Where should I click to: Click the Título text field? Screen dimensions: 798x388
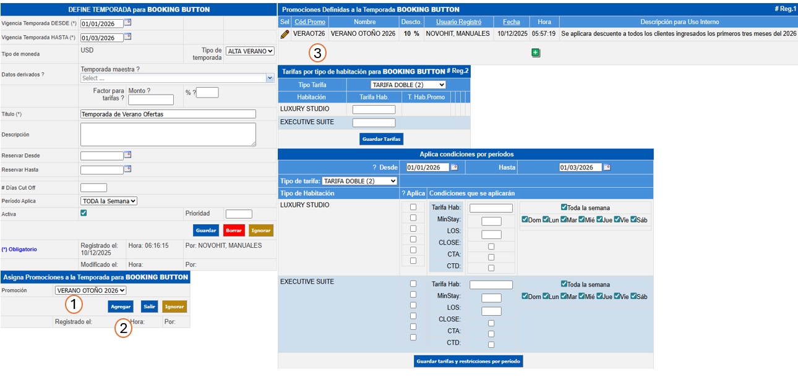(168, 114)
